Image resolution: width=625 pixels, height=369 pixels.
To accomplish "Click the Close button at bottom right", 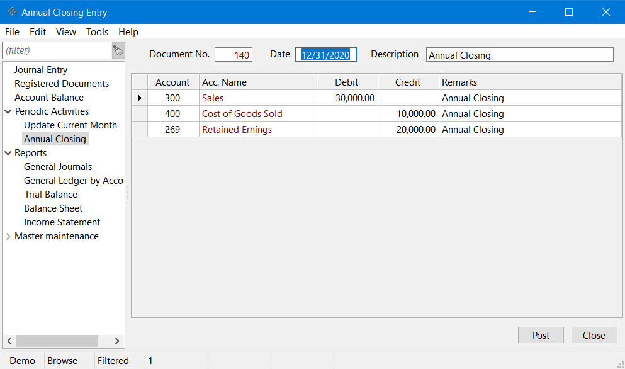I will click(x=594, y=335).
